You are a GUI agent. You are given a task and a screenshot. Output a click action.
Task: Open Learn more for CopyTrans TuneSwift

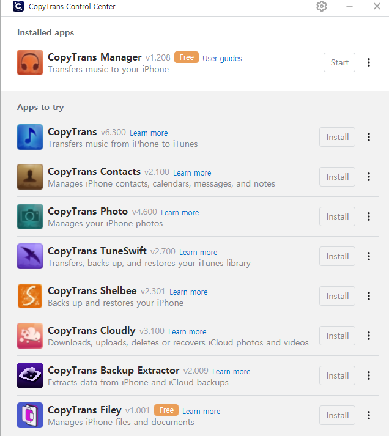pos(198,252)
